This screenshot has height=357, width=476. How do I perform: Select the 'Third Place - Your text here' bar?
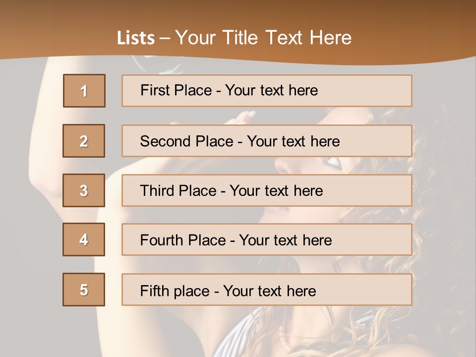pos(267,190)
